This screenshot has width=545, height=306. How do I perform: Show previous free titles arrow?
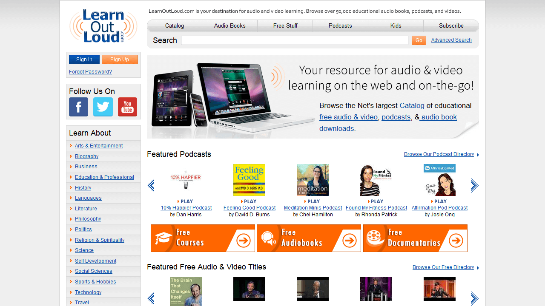pos(151,299)
